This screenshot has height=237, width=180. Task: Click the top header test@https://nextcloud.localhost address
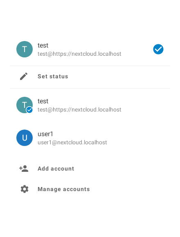coord(79,54)
